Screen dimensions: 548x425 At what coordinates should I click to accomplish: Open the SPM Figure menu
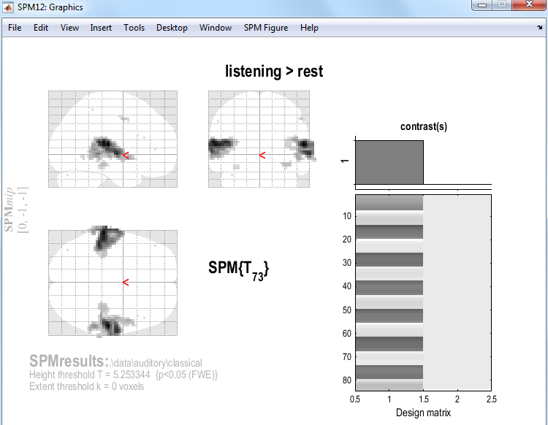coord(266,28)
